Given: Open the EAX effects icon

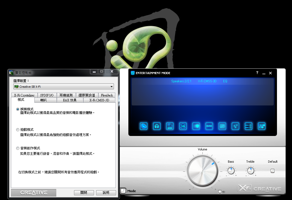Looking at the screenshot, I should 170,126.
